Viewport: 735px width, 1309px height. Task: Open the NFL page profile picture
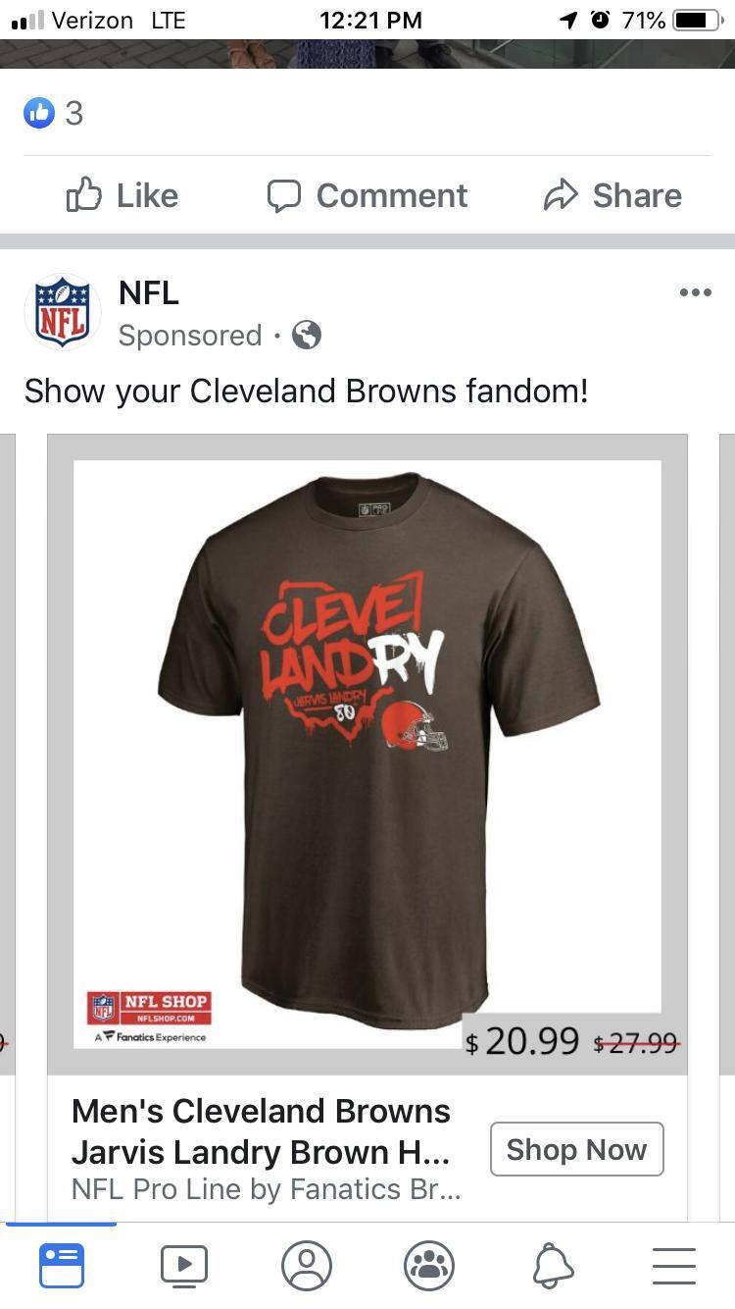point(63,312)
